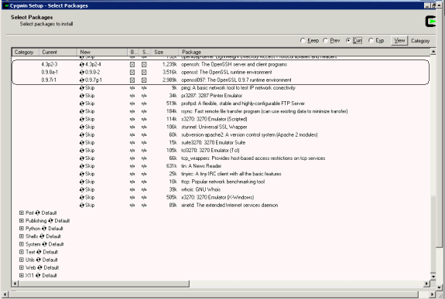Click the Skip cycle icon for subversion-apache2
Image resolution: width=445 pixels, height=299 pixels.
point(82,135)
